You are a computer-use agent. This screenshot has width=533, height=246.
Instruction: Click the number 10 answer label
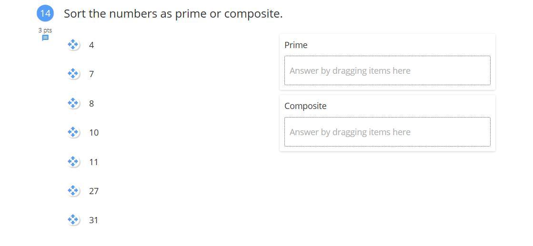coord(94,133)
